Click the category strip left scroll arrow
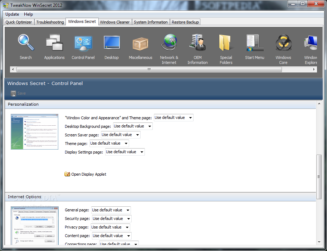327x251 pixels. click(x=13, y=70)
